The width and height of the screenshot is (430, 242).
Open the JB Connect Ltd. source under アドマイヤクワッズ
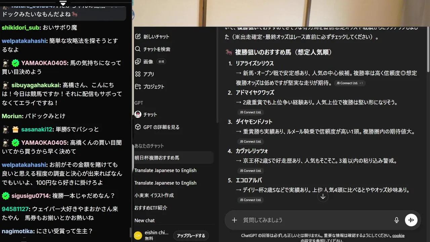pyautogui.click(x=250, y=112)
